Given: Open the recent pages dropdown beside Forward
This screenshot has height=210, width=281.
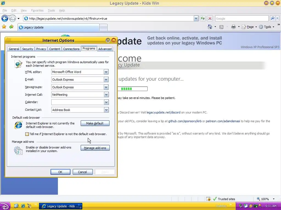Looking at the screenshot, I should (18, 19).
